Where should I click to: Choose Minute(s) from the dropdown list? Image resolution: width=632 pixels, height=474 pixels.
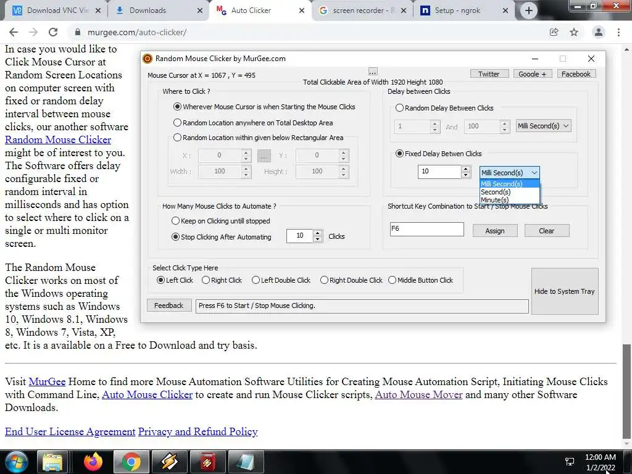(x=509, y=200)
